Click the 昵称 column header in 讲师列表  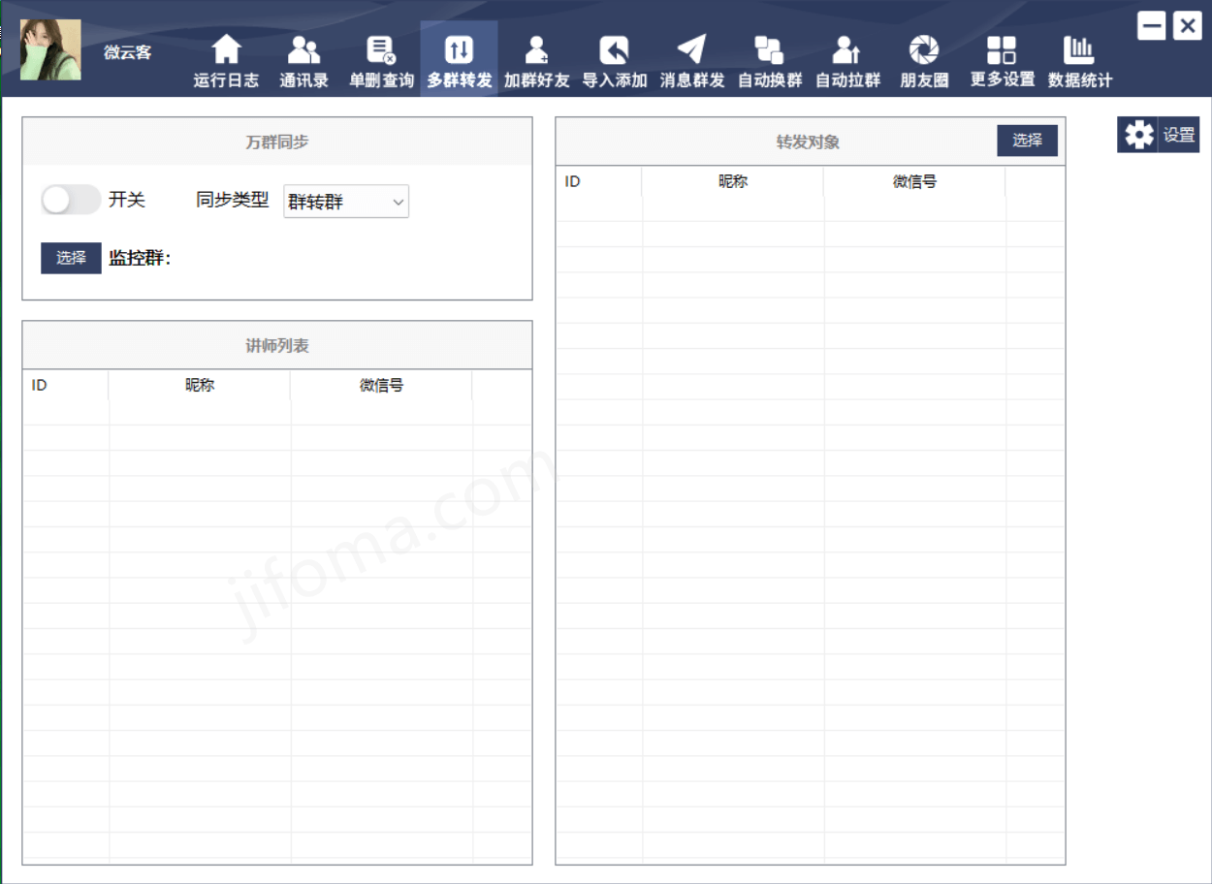[x=200, y=385]
